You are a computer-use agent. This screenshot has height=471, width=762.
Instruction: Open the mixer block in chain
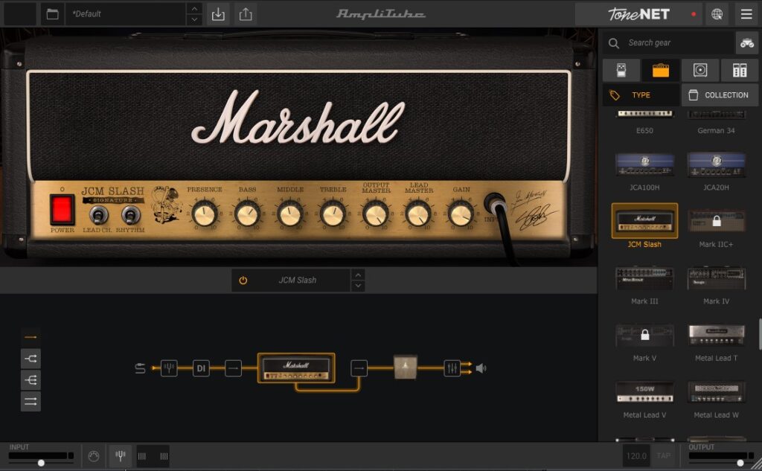point(452,368)
